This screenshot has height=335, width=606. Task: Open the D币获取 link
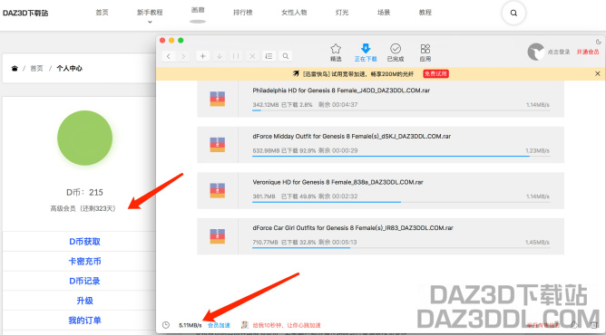click(x=84, y=242)
